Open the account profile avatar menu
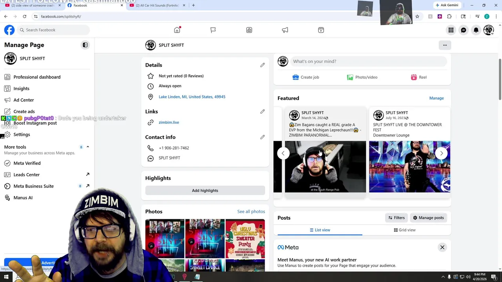The width and height of the screenshot is (502, 282). pos(489,30)
